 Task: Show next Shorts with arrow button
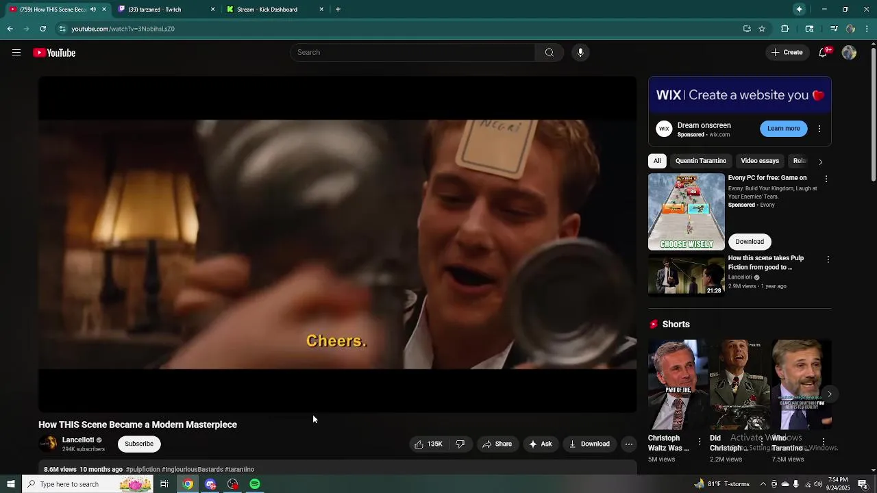tap(829, 394)
